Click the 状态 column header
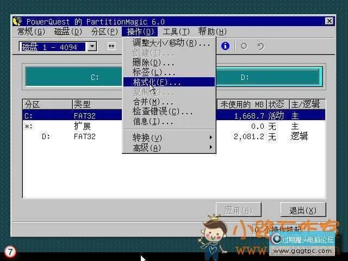This screenshot has height=261, width=348. tap(278, 104)
